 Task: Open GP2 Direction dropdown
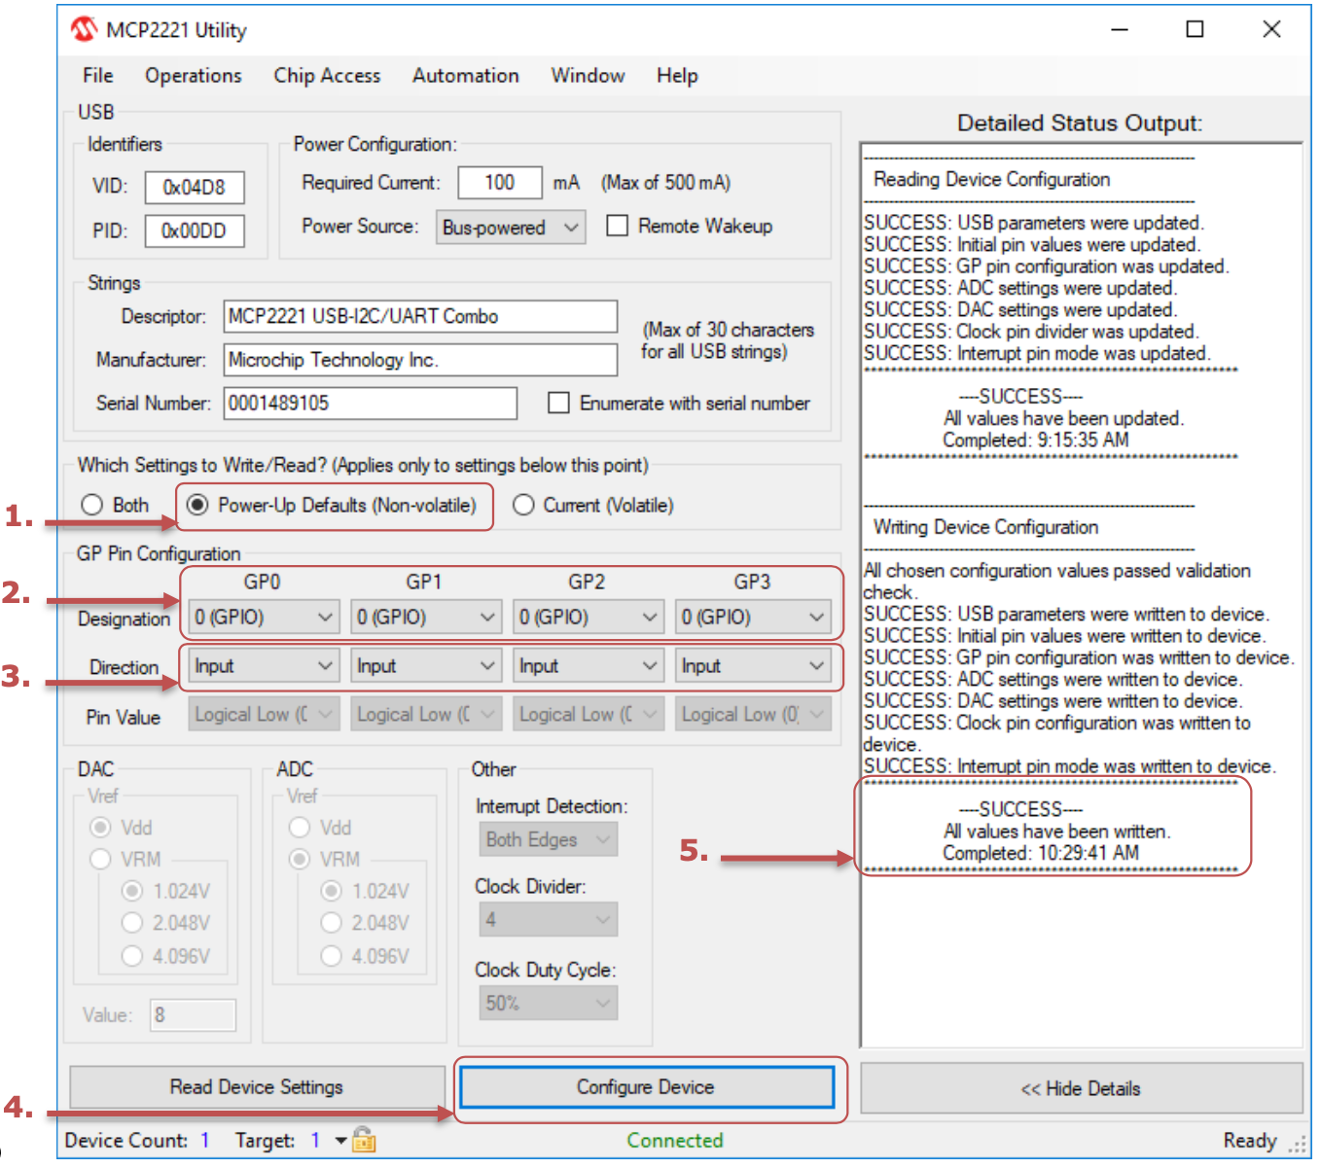click(589, 665)
